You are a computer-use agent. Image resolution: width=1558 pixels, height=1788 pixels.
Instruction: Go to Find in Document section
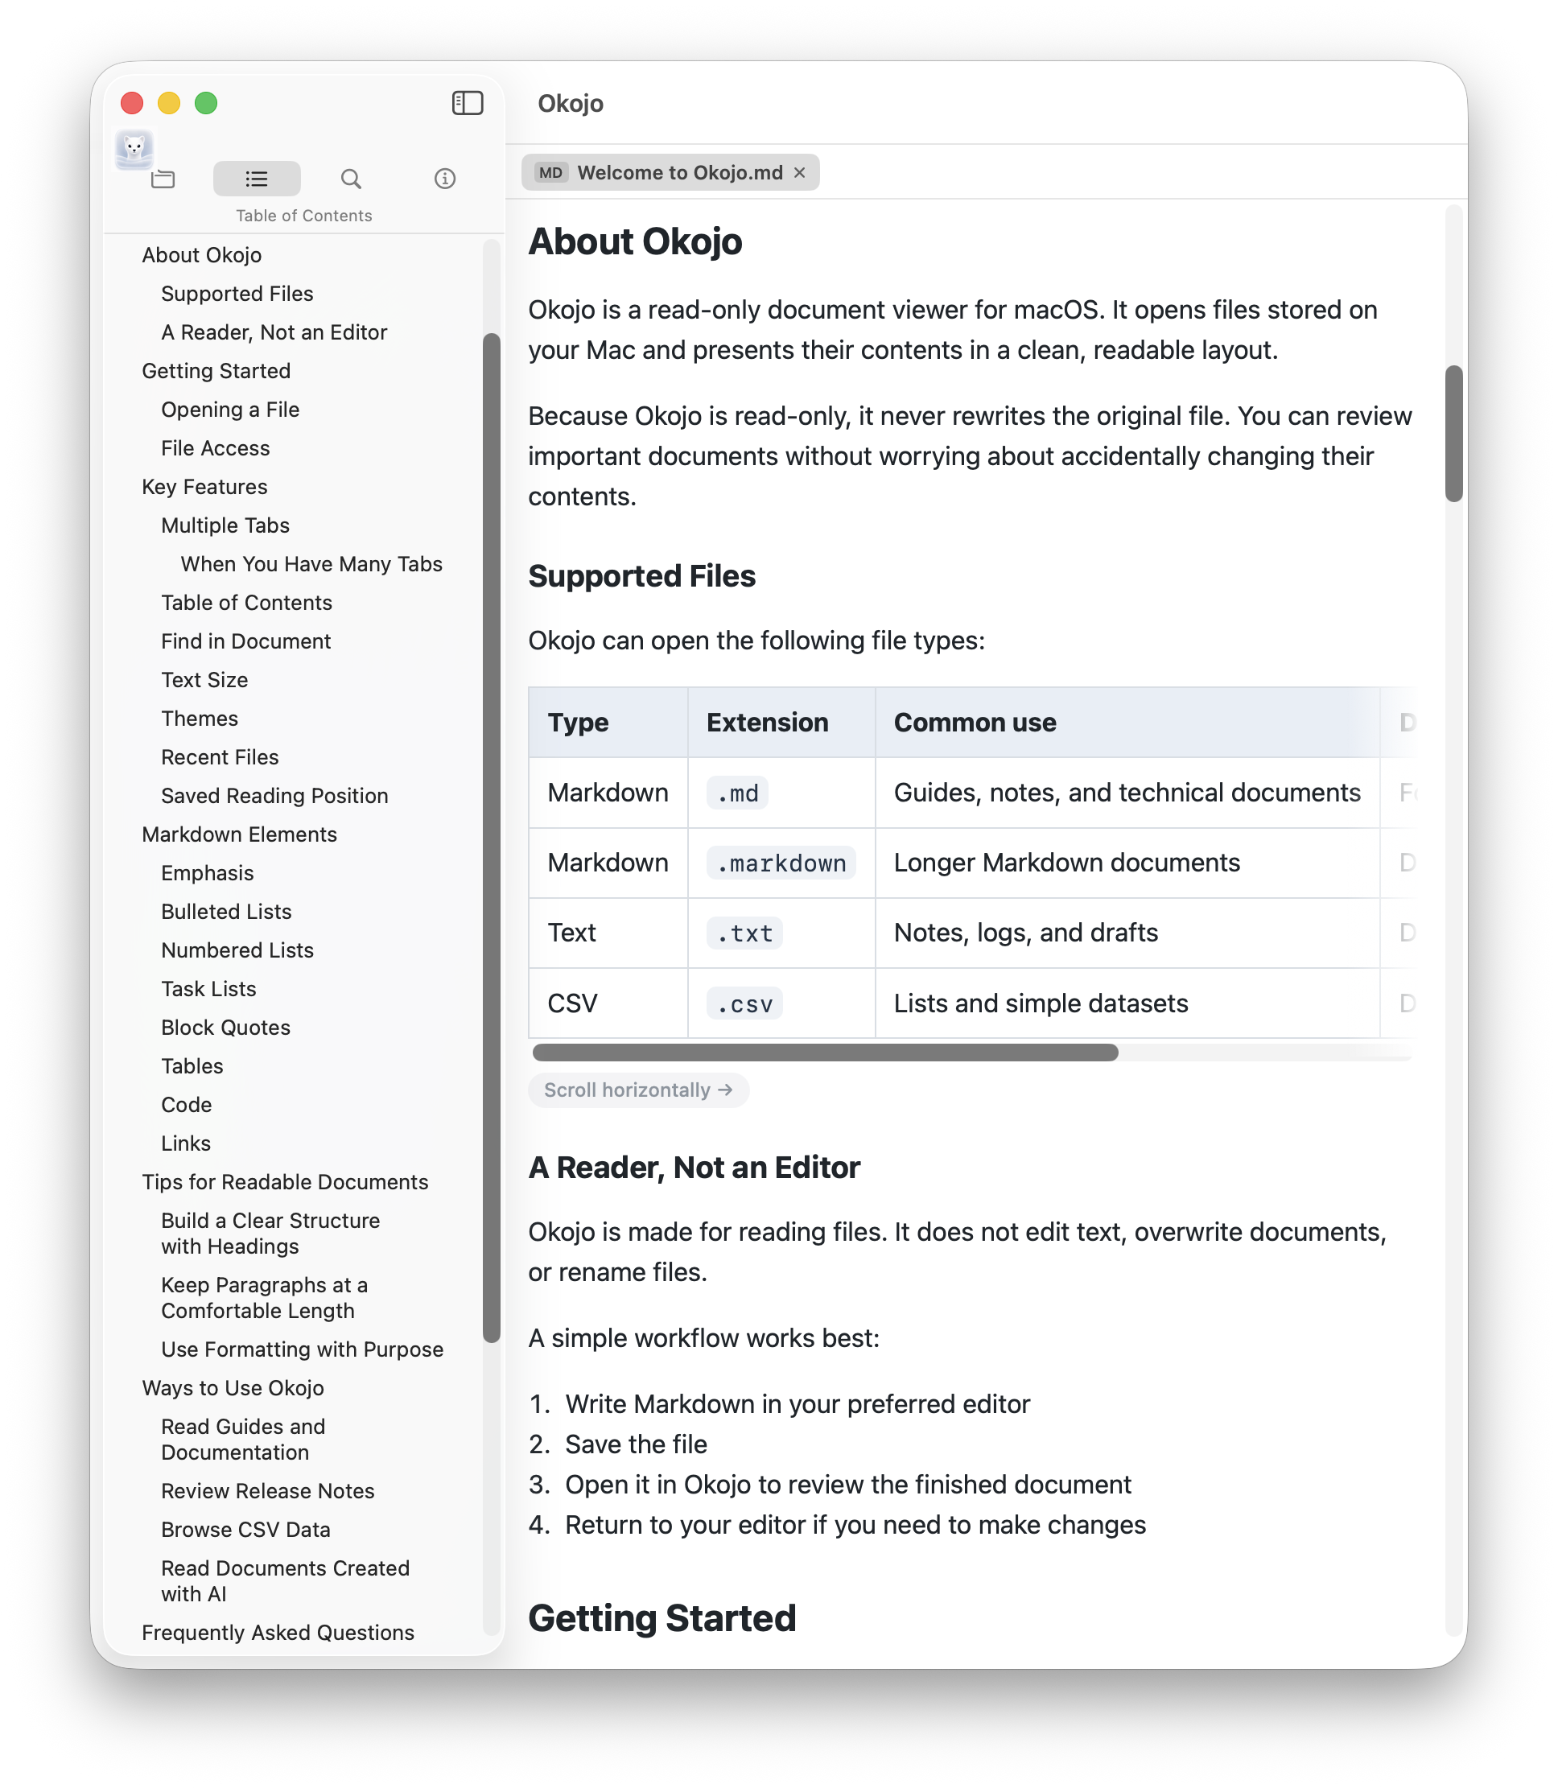click(x=246, y=641)
